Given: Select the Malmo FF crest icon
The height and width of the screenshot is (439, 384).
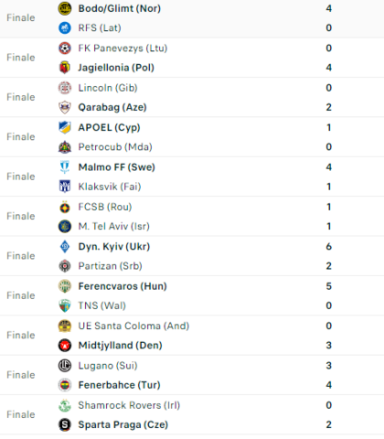Looking at the screenshot, I should [65, 167].
